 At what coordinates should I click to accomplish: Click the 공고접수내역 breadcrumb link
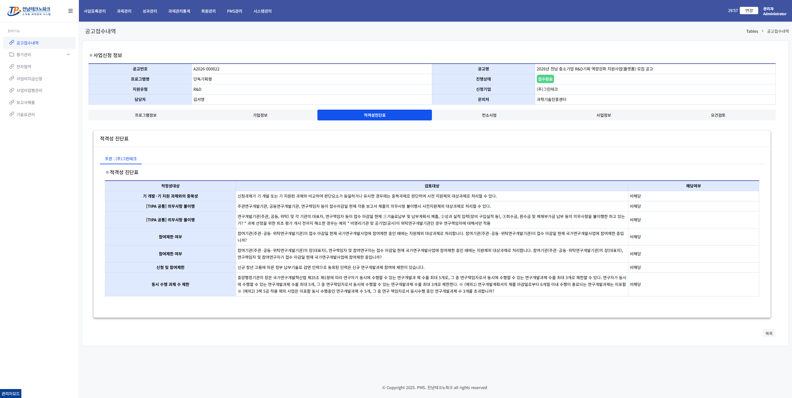pyautogui.click(x=778, y=31)
